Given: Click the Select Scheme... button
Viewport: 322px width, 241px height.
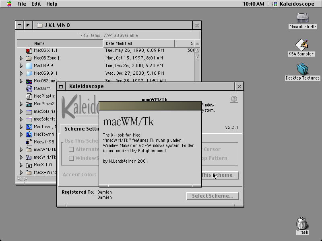Looking at the screenshot, I should (x=213, y=196).
